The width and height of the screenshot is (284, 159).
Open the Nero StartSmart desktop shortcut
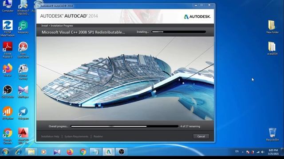(23, 50)
